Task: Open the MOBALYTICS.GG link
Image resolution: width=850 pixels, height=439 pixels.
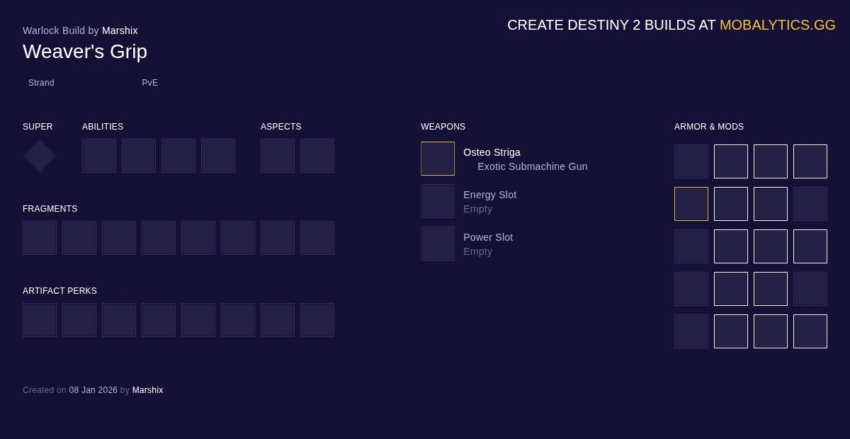Action: coord(777,25)
